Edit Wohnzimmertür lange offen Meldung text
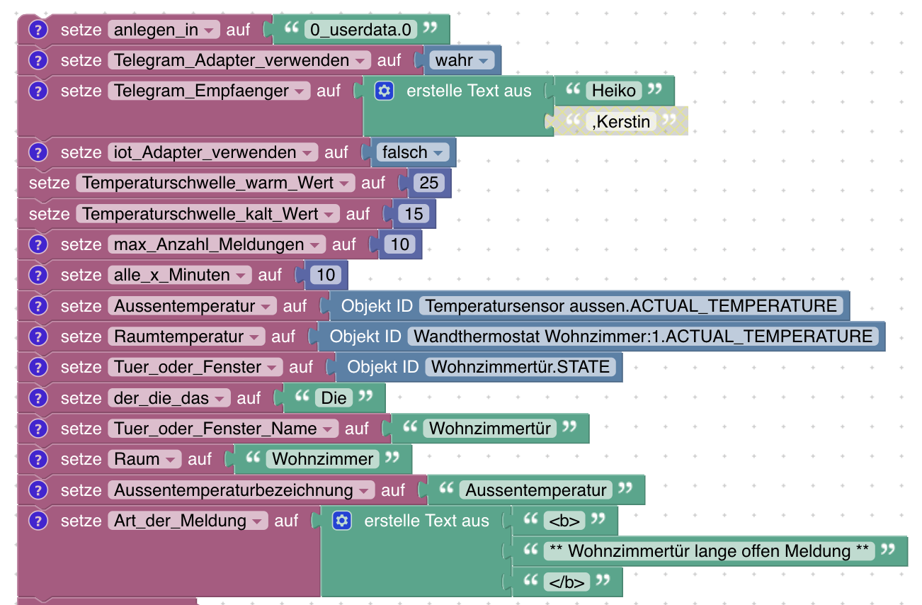Viewport: 922px width, 605px height. (709, 551)
